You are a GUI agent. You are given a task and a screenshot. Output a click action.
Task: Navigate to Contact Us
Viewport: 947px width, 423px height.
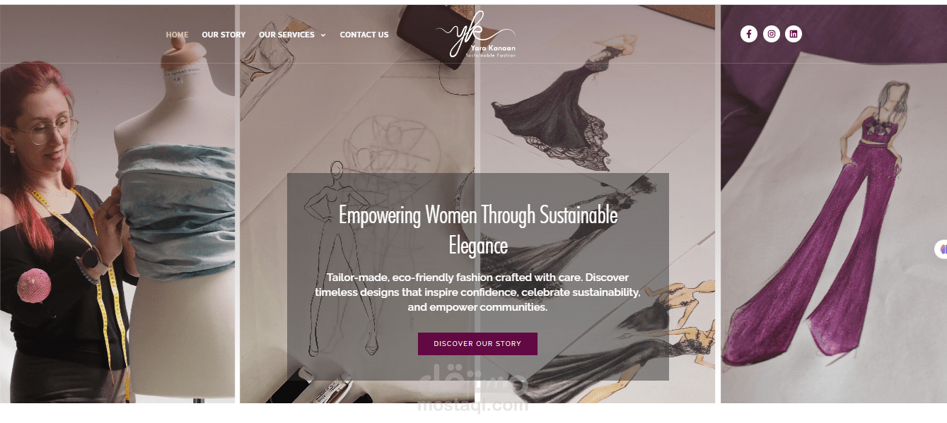click(x=364, y=35)
